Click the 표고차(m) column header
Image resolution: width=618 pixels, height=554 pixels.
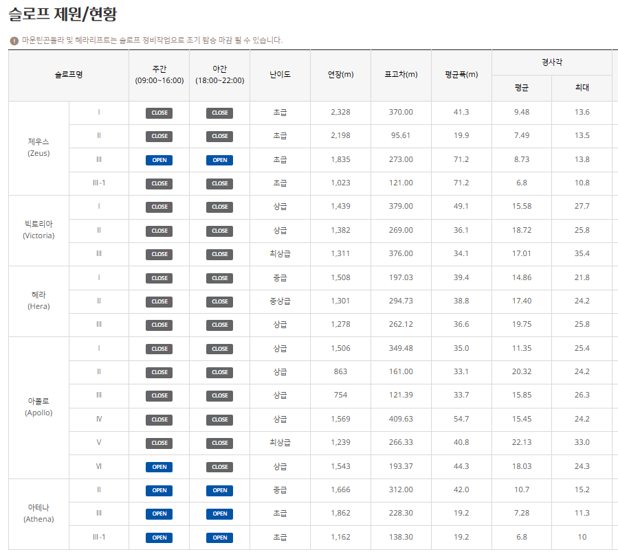coord(401,75)
